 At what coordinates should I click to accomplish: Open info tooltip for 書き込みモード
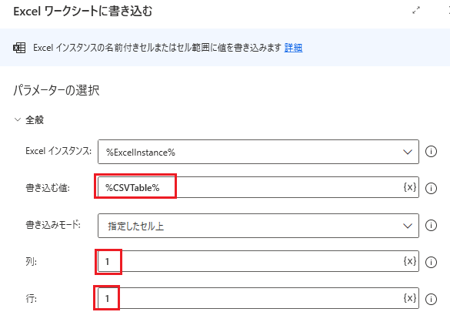[431, 225]
